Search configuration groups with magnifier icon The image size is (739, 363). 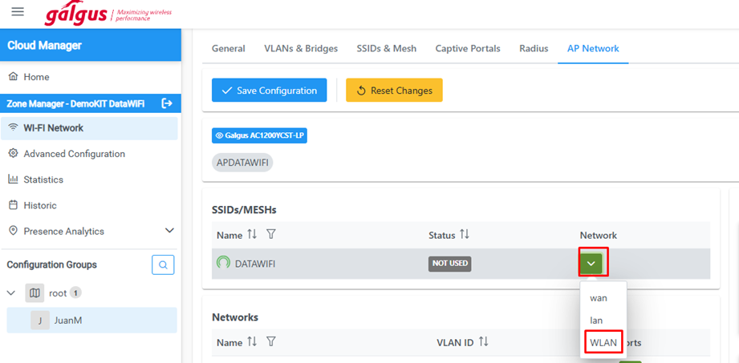tap(163, 264)
